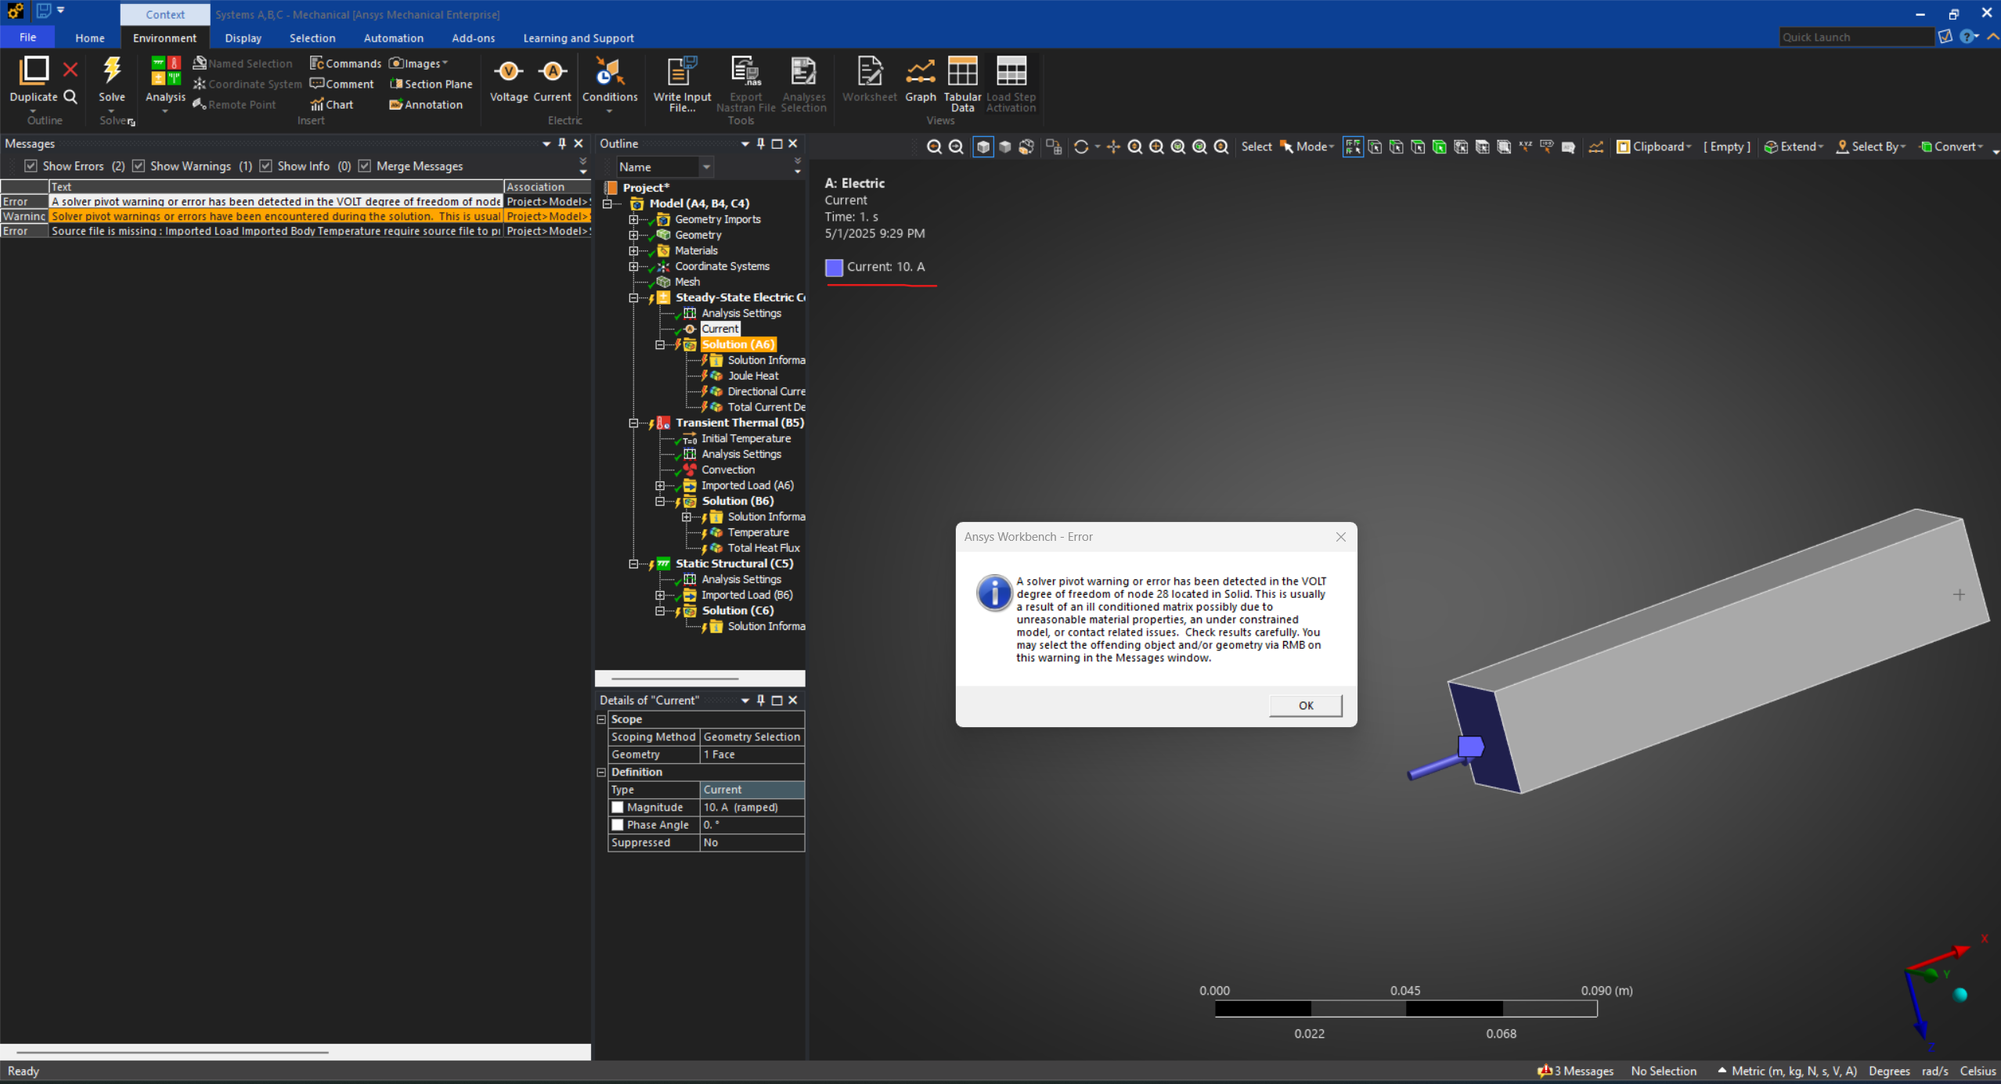The width and height of the screenshot is (2001, 1084).
Task: Click the red delete X icon in ribbon
Action: tap(70, 70)
